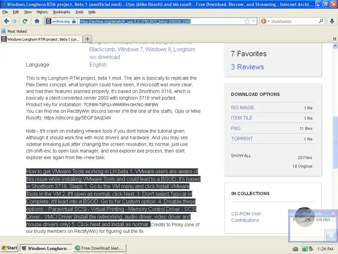Close the Active downloads popup

[333, 213]
